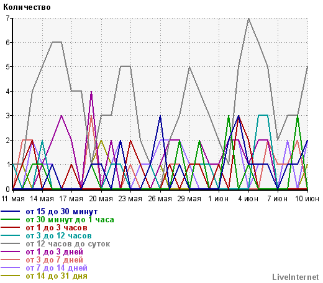Image resolution: width=323 pixels, height=283 pixels.
Task: Click the y-axis value 5
Action: click(7, 67)
